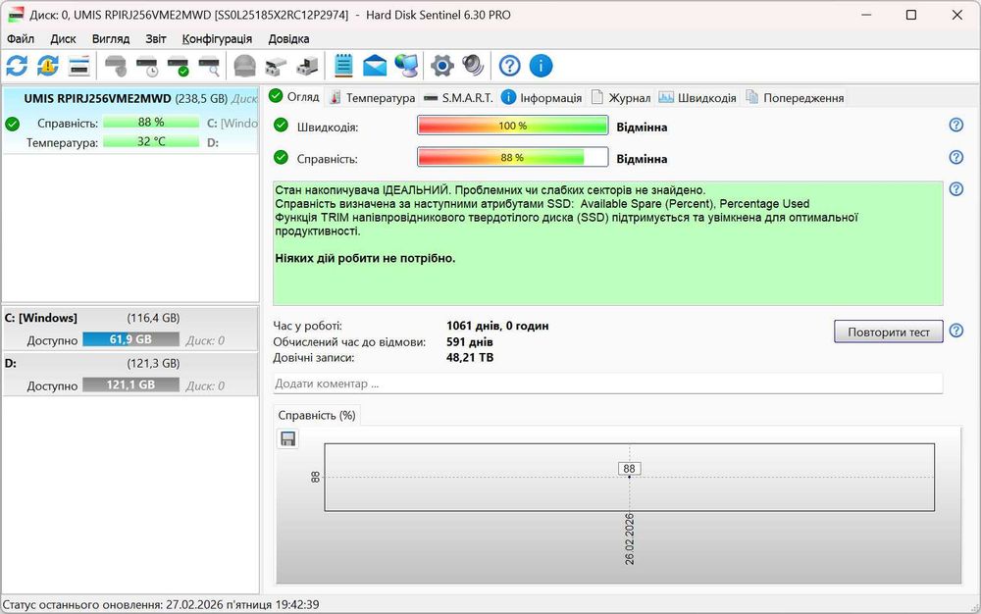Screen dimensions: 981x614
Task: Click left panel Справність 88 % green bar
Action: tap(151, 123)
